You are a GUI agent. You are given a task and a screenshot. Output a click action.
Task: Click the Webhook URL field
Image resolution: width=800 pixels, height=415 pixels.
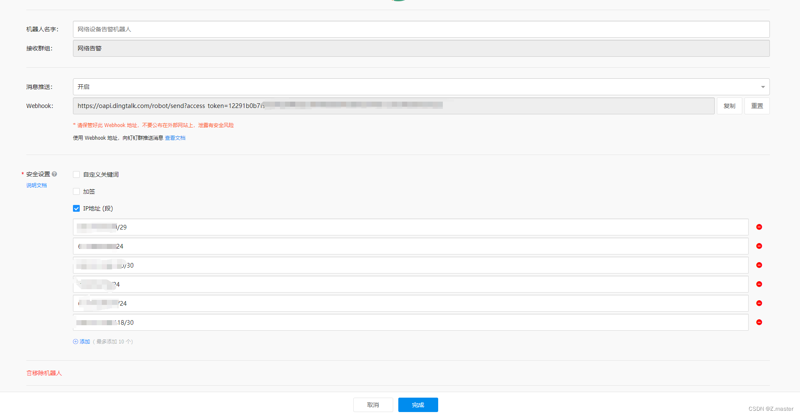tap(394, 106)
